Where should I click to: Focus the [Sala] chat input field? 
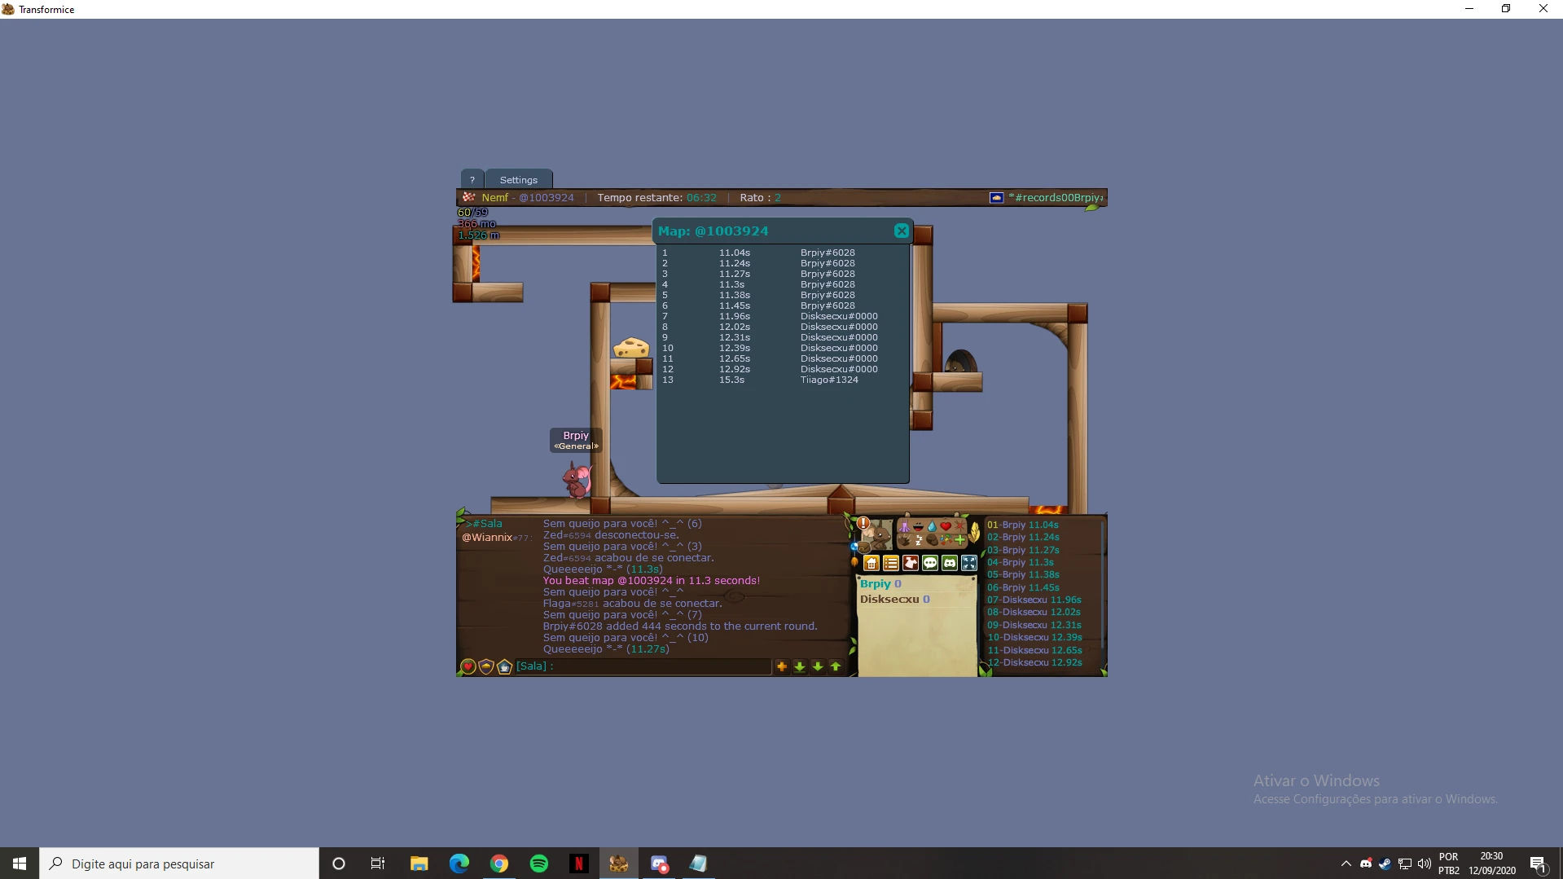pos(643,666)
